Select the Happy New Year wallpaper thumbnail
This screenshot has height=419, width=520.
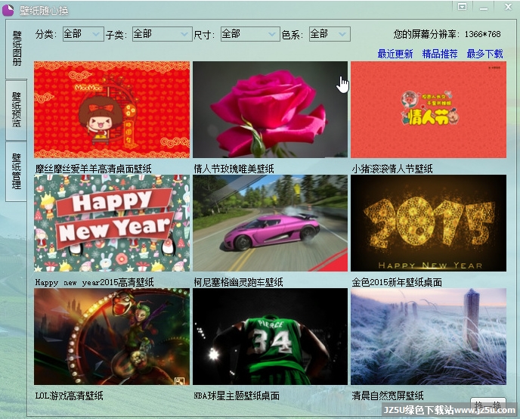click(x=112, y=223)
